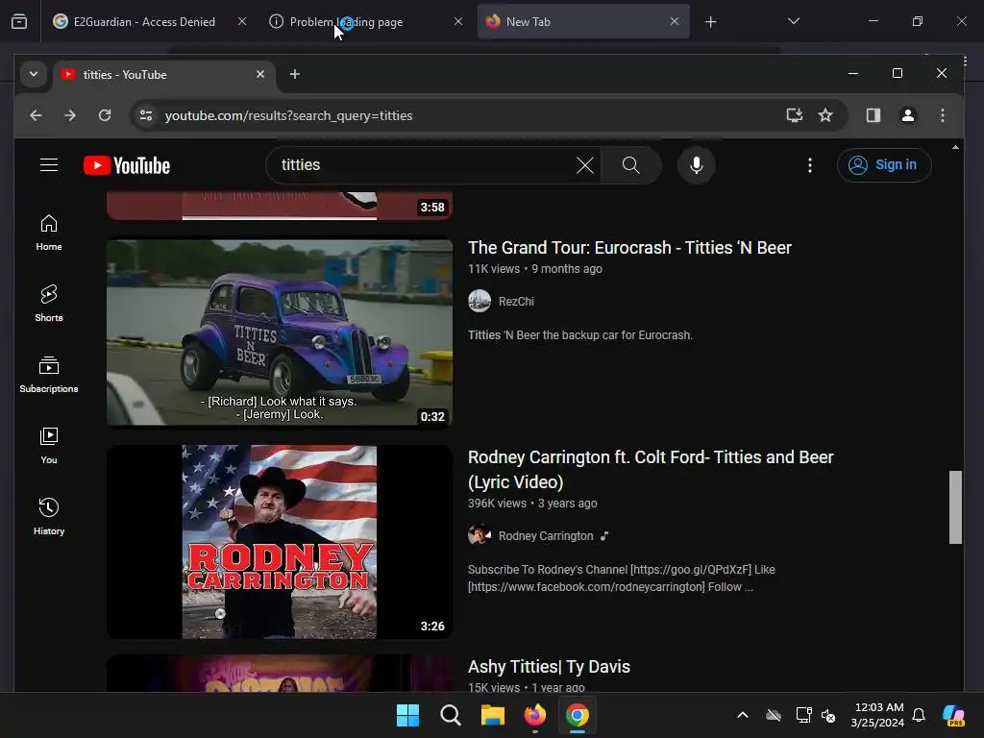Switch to Problem loading page Firefox tab
The width and height of the screenshot is (984, 738).
[x=366, y=21]
